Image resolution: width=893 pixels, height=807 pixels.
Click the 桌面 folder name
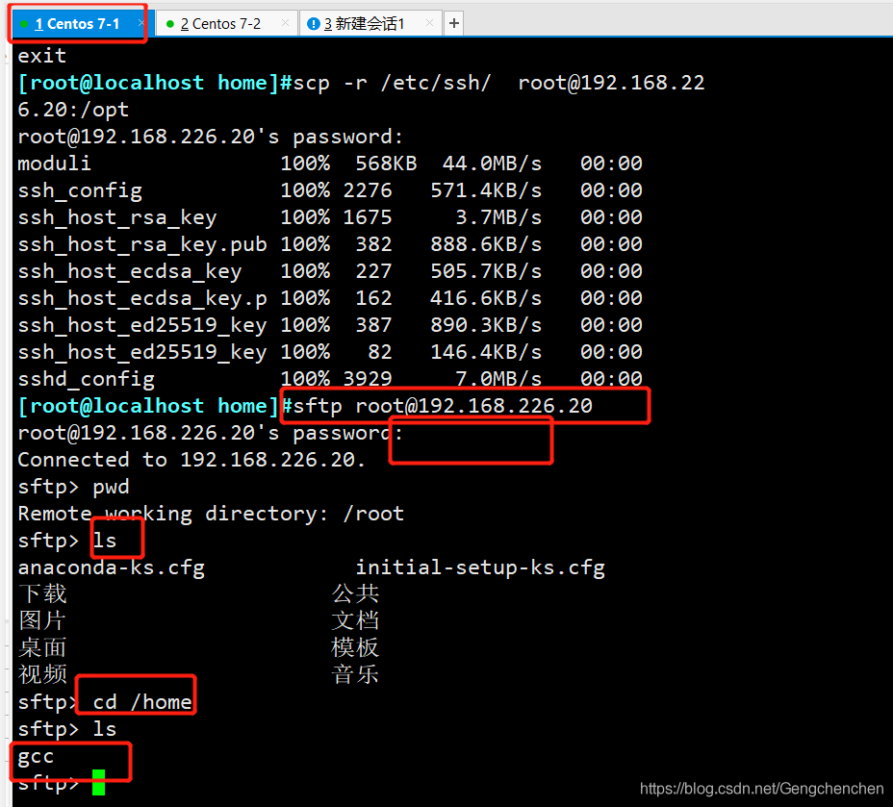coord(42,648)
